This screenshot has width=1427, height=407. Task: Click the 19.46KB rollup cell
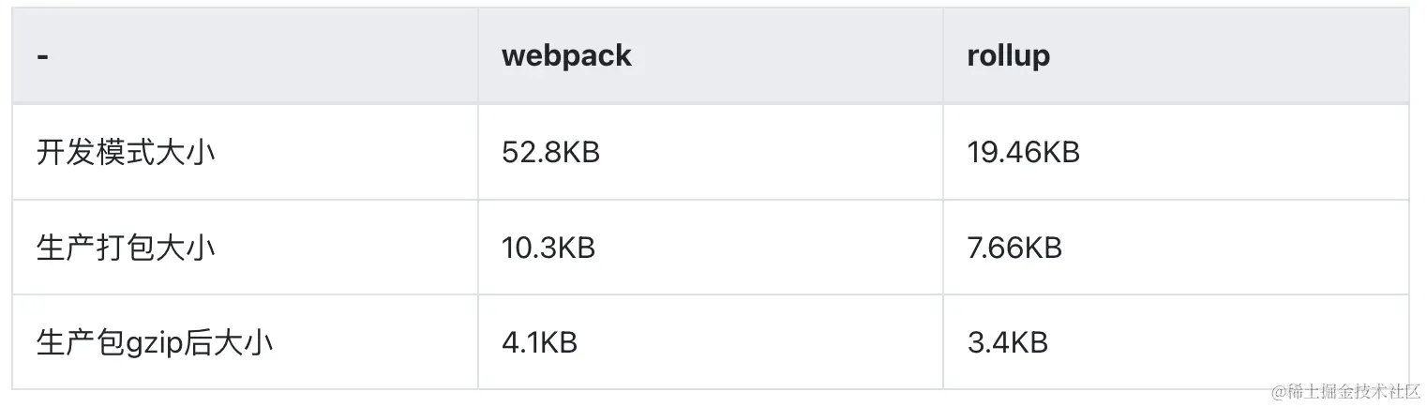1023,153
